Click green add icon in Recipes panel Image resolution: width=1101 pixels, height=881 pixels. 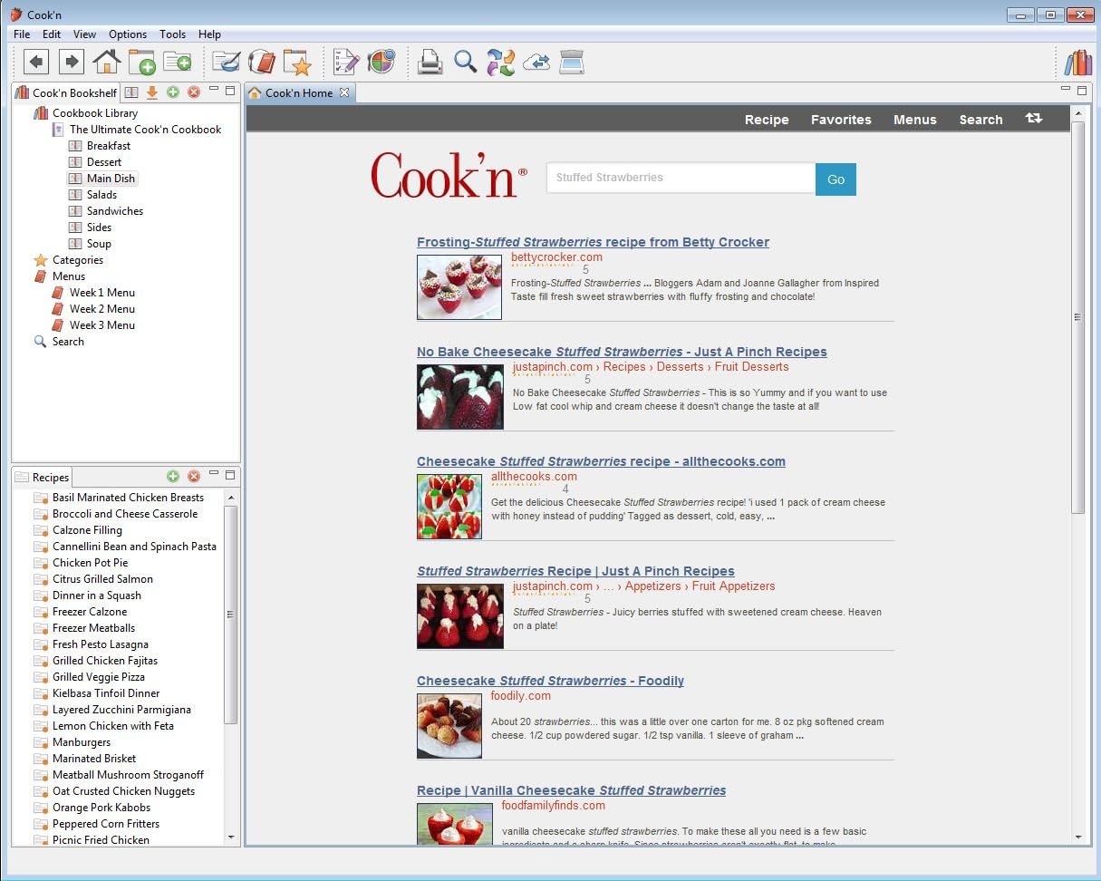173,477
